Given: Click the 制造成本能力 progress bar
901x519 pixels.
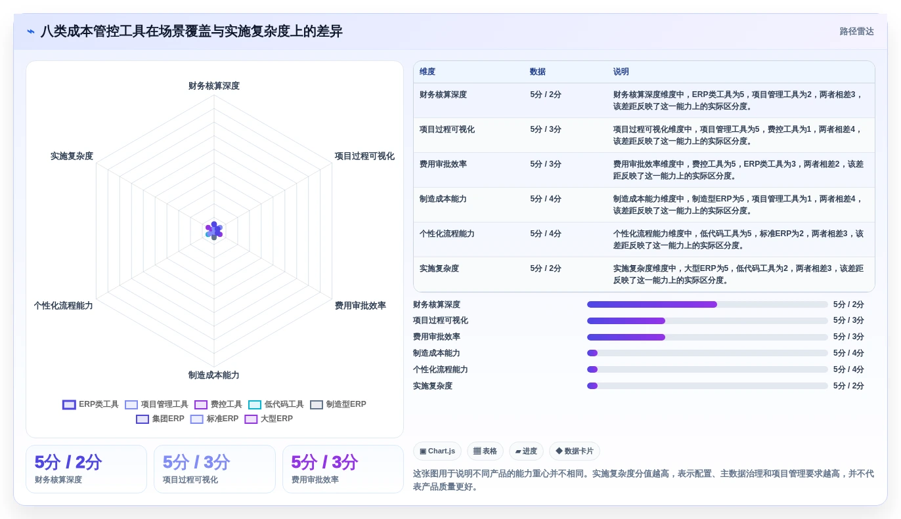Looking at the screenshot, I should [707, 353].
